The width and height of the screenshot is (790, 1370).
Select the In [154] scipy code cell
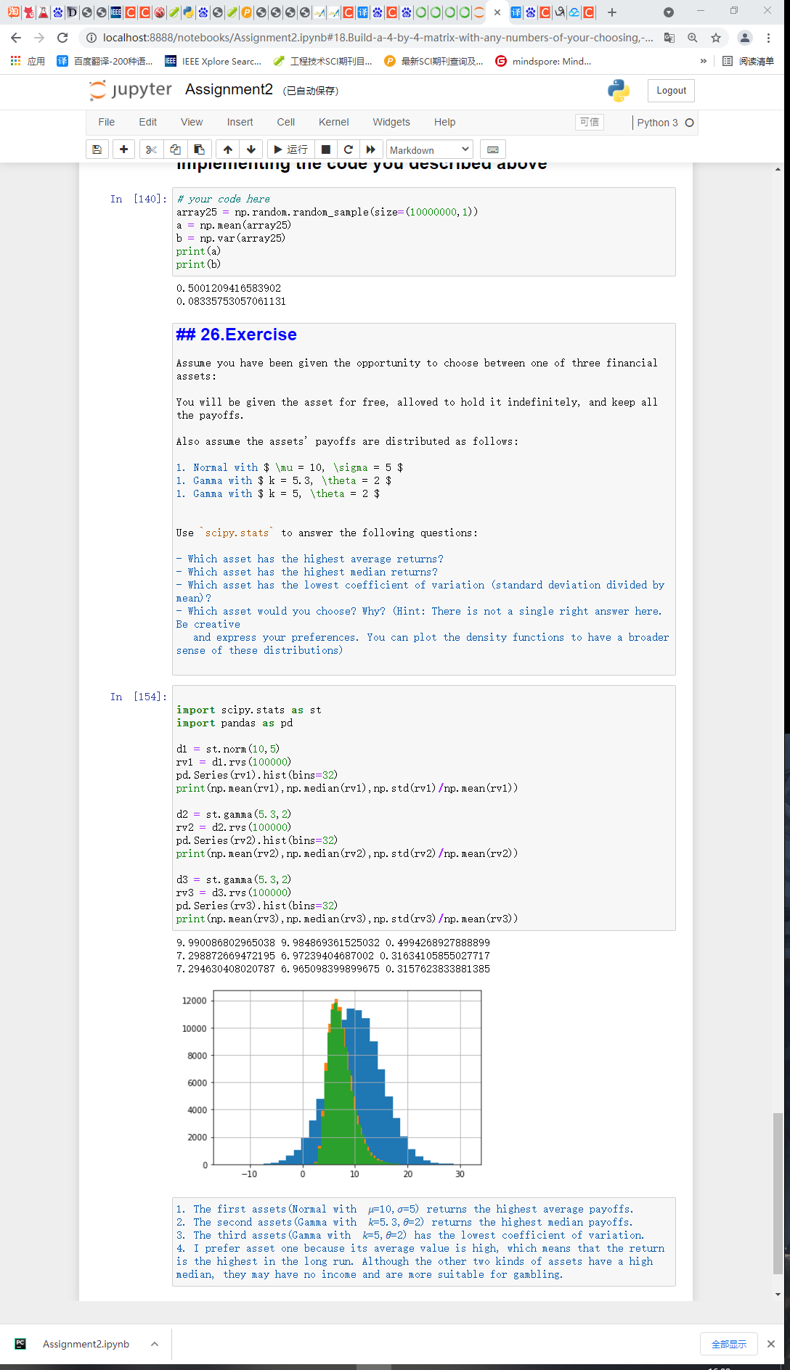tap(423, 808)
